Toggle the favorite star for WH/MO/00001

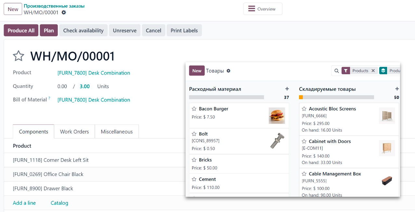click(19, 56)
